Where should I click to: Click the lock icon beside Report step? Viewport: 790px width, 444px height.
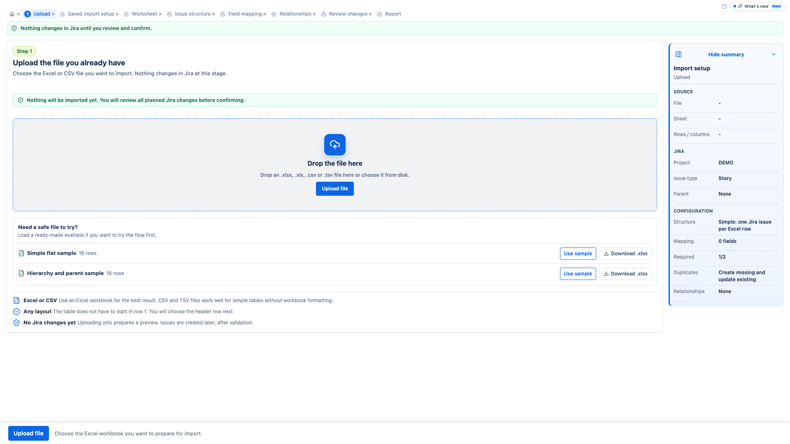[379, 14]
